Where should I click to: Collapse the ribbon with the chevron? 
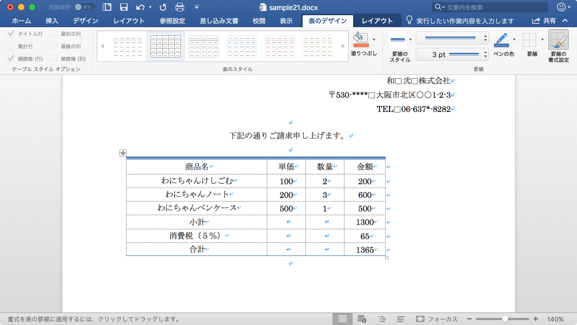point(565,21)
